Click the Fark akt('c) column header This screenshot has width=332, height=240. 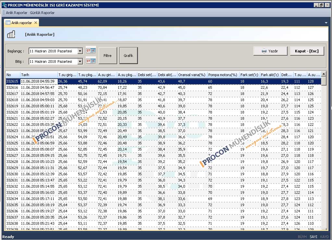point(270,75)
